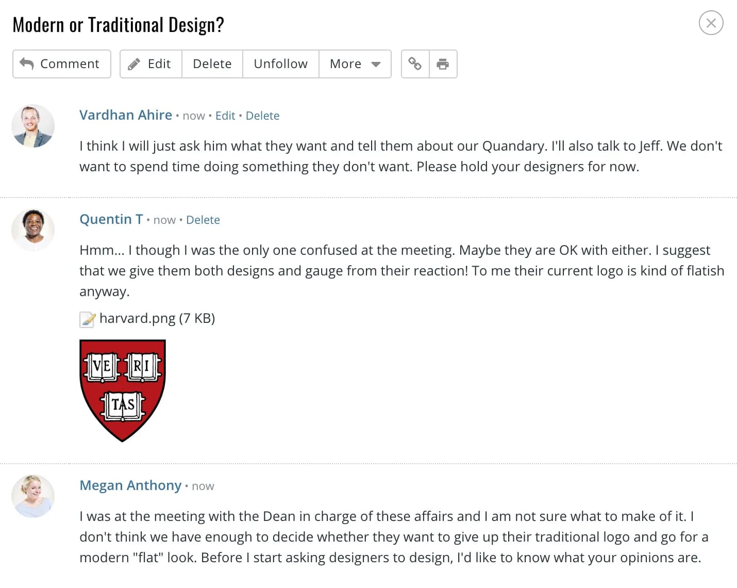Viewport: 737px width, 588px height.
Task: Unfollow this discussion
Action: tap(281, 64)
